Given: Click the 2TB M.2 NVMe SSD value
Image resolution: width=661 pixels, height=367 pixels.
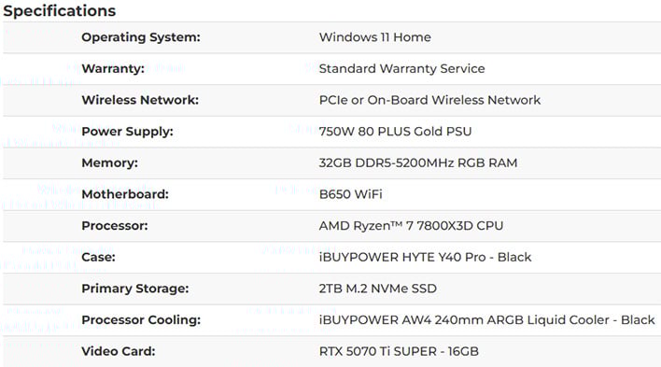Looking at the screenshot, I should 378,289.
